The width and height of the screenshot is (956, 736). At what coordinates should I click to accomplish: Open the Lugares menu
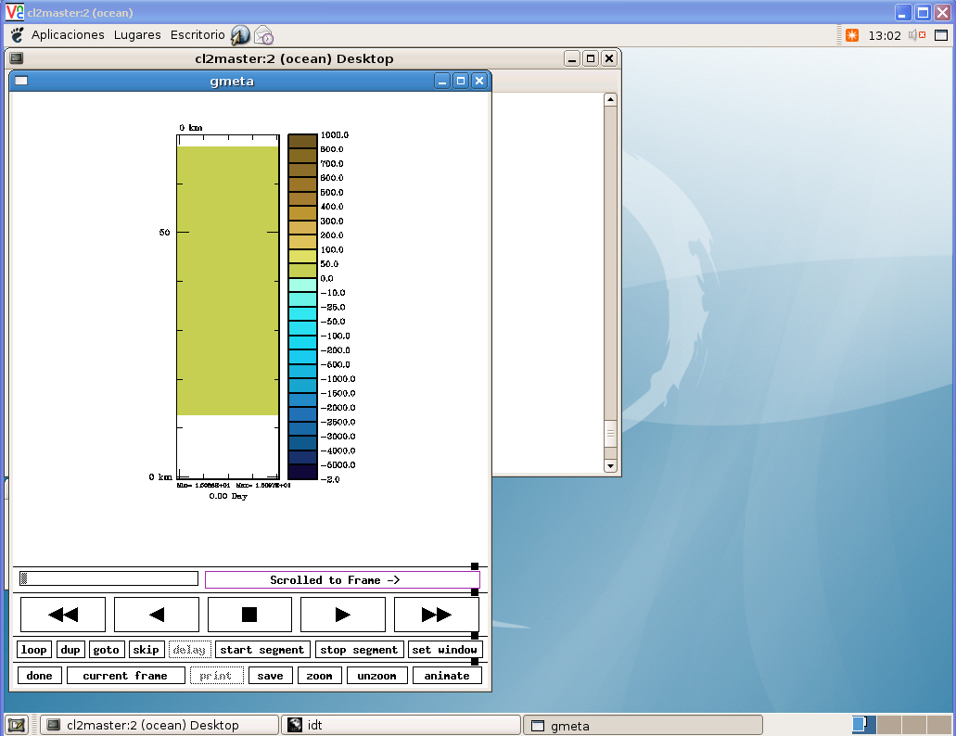[x=137, y=35]
